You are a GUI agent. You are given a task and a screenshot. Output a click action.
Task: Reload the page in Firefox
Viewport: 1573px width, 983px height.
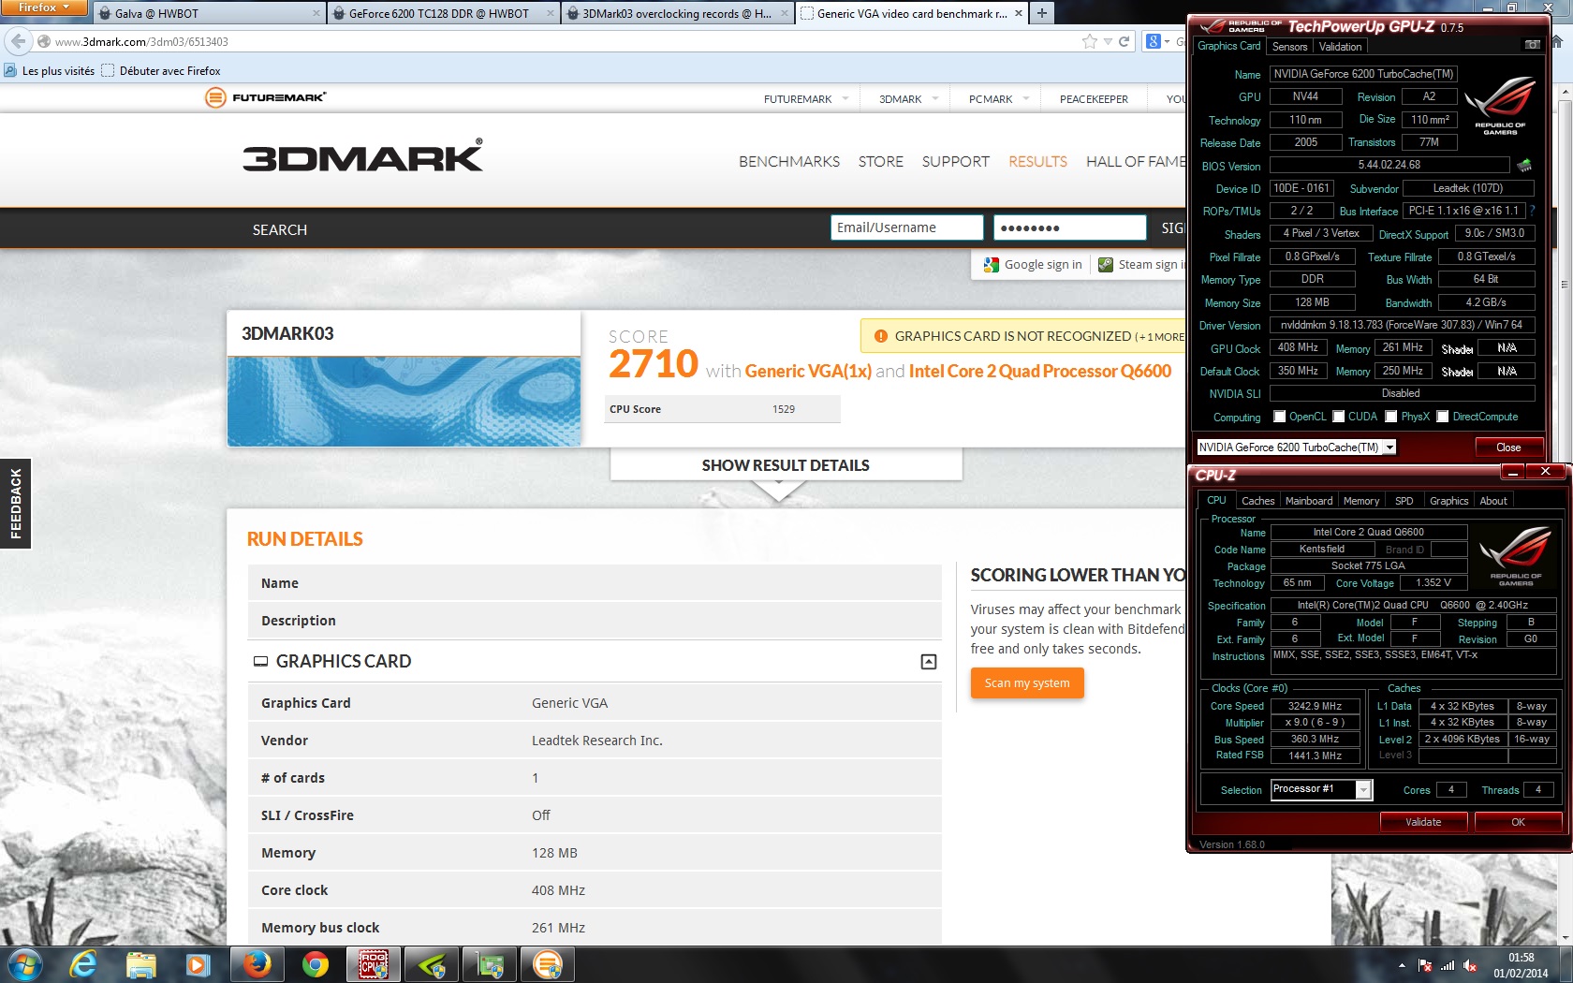pos(1124,41)
